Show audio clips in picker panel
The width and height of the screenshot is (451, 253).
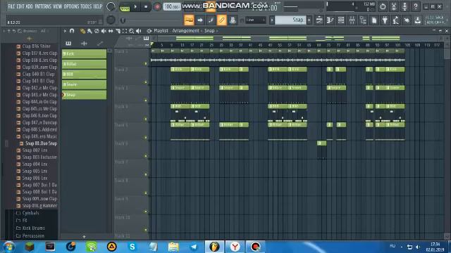(x=84, y=44)
